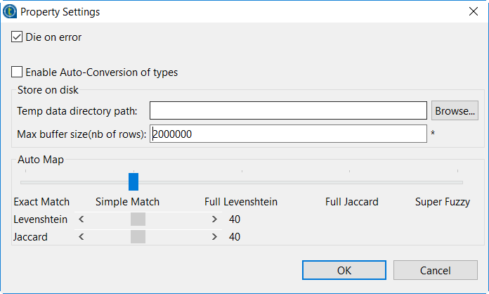Viewport: 489px width, 294px height.
Task: Click the Jaccard scrollbar right arrow
Action: 214,237
